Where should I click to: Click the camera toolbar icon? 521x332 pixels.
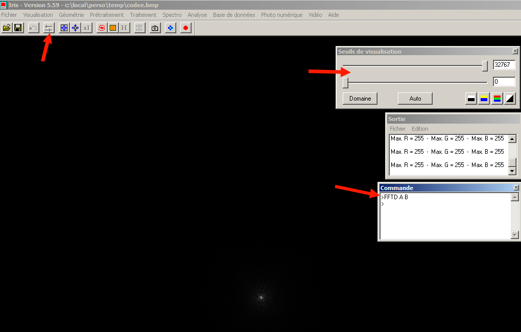pos(155,28)
